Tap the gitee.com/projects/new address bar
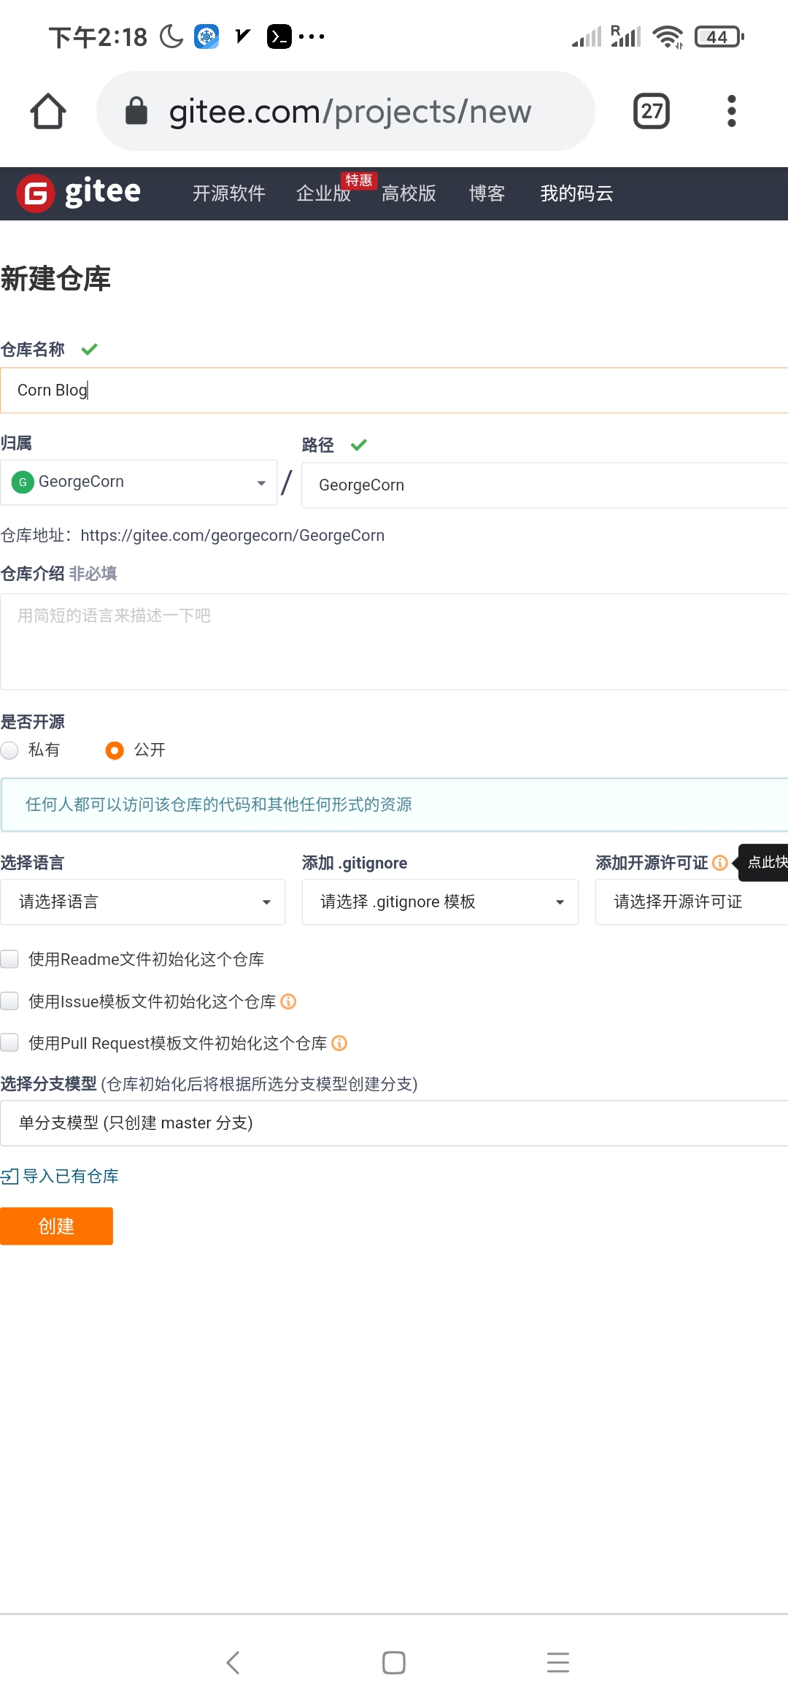The height and width of the screenshot is (1708, 788). click(346, 111)
